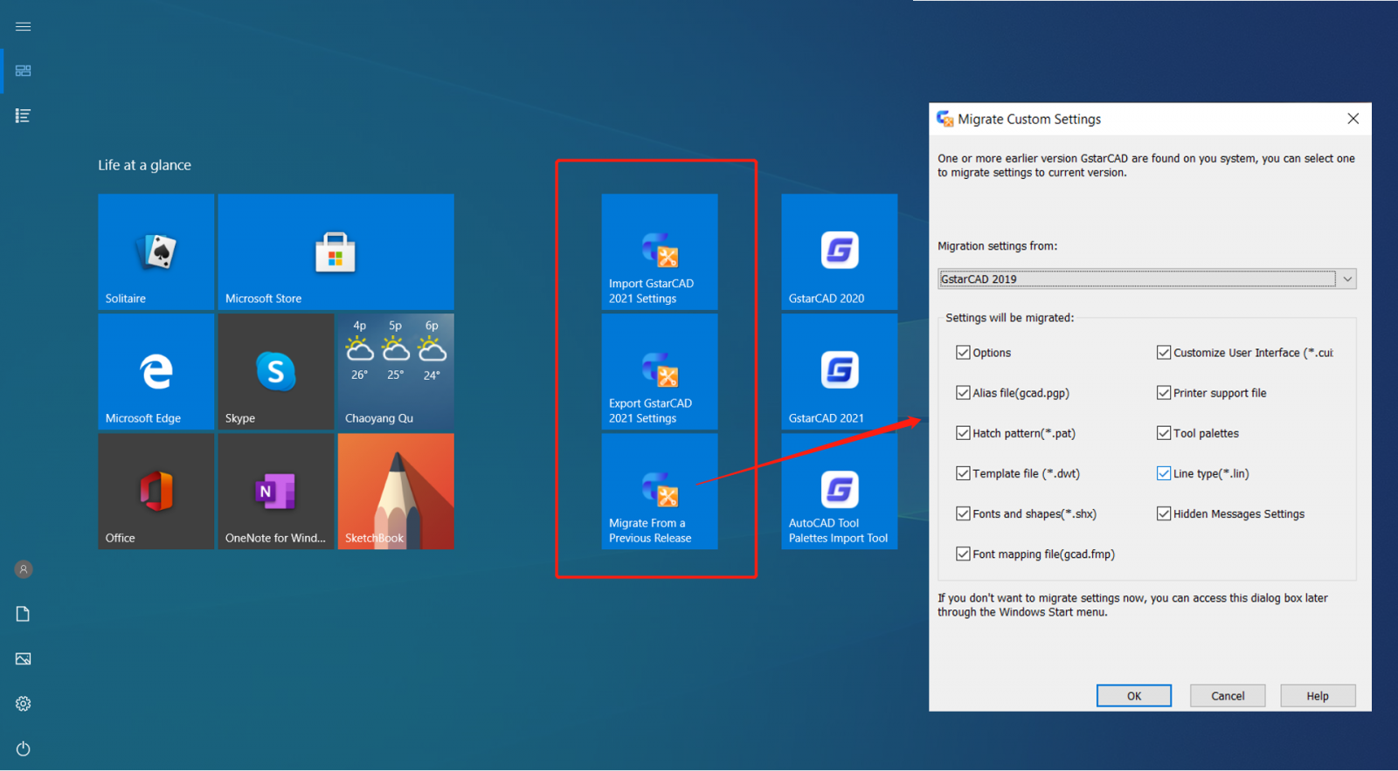Image resolution: width=1398 pixels, height=771 pixels.
Task: Show the all apps list icon
Action: click(24, 115)
